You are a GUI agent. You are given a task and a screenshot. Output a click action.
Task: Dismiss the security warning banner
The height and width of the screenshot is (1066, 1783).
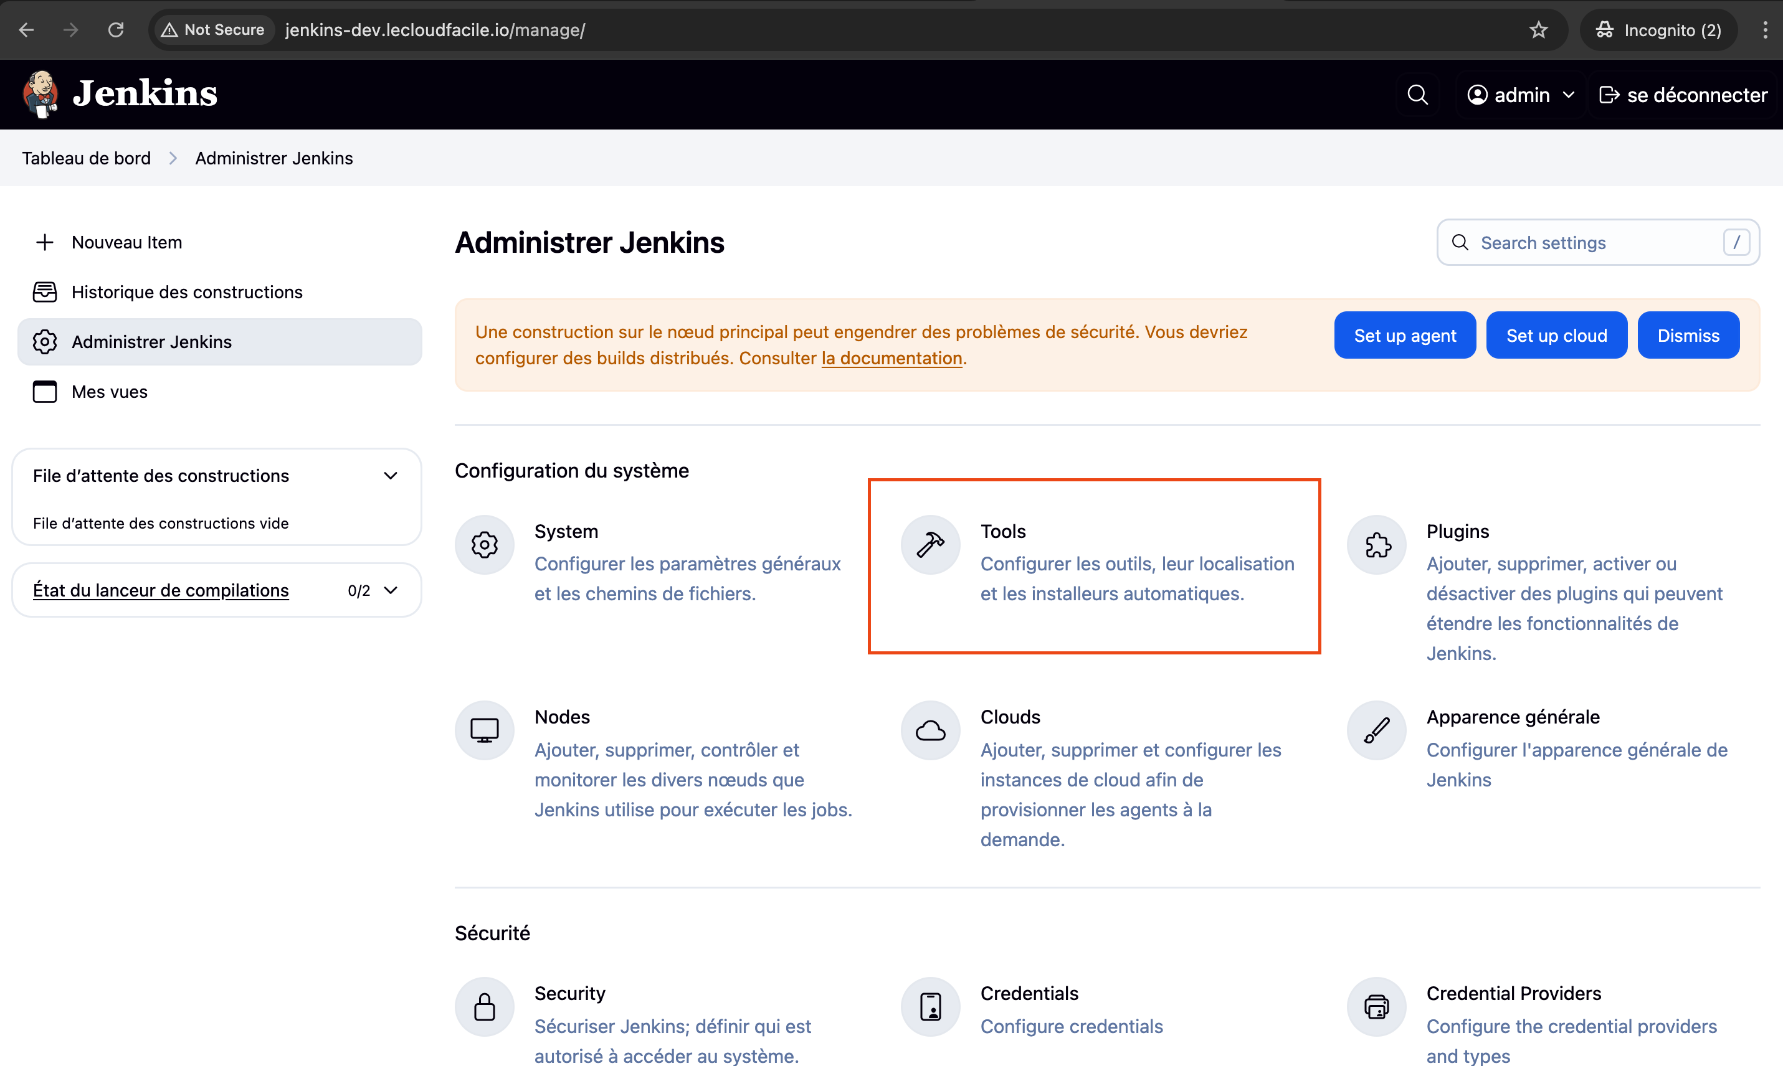coord(1688,336)
